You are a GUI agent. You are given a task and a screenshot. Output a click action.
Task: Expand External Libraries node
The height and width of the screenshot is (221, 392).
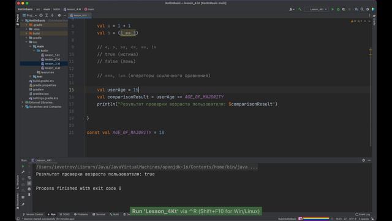[23, 103]
